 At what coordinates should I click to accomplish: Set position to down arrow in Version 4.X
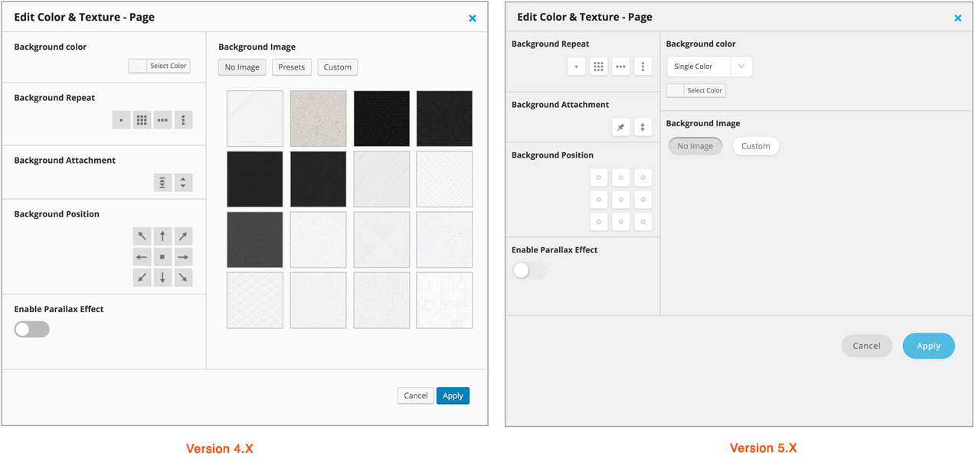162,278
